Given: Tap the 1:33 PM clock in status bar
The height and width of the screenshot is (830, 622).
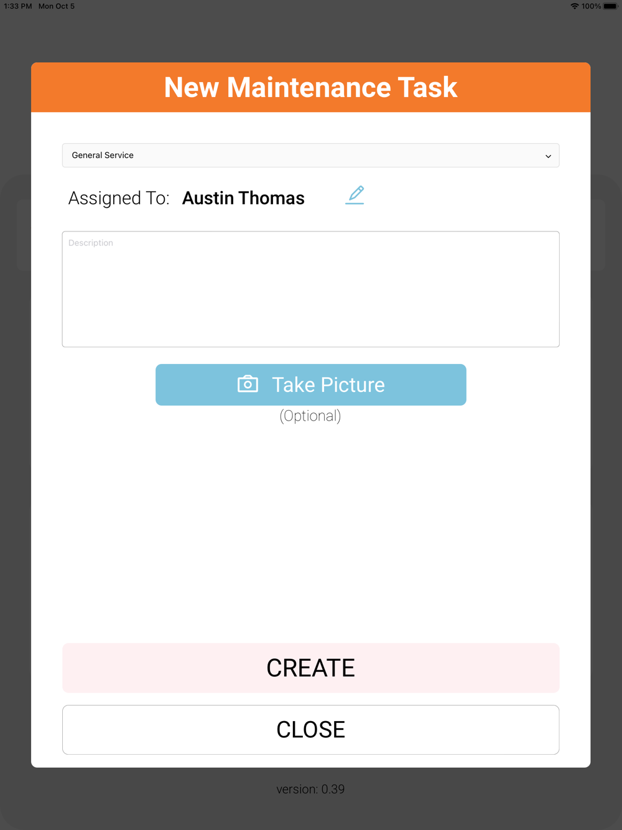Looking at the screenshot, I should point(18,6).
